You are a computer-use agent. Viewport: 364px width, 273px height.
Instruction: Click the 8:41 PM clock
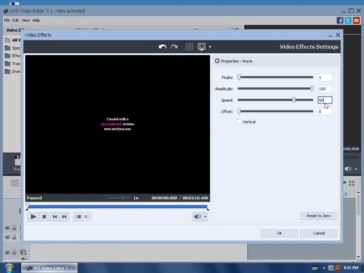[x=351, y=268]
